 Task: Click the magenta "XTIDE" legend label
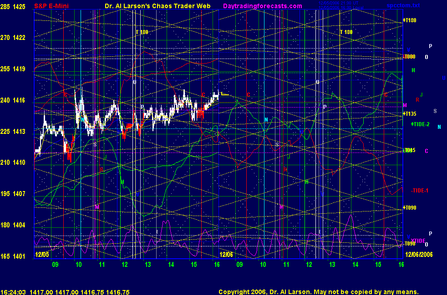coord(418,241)
